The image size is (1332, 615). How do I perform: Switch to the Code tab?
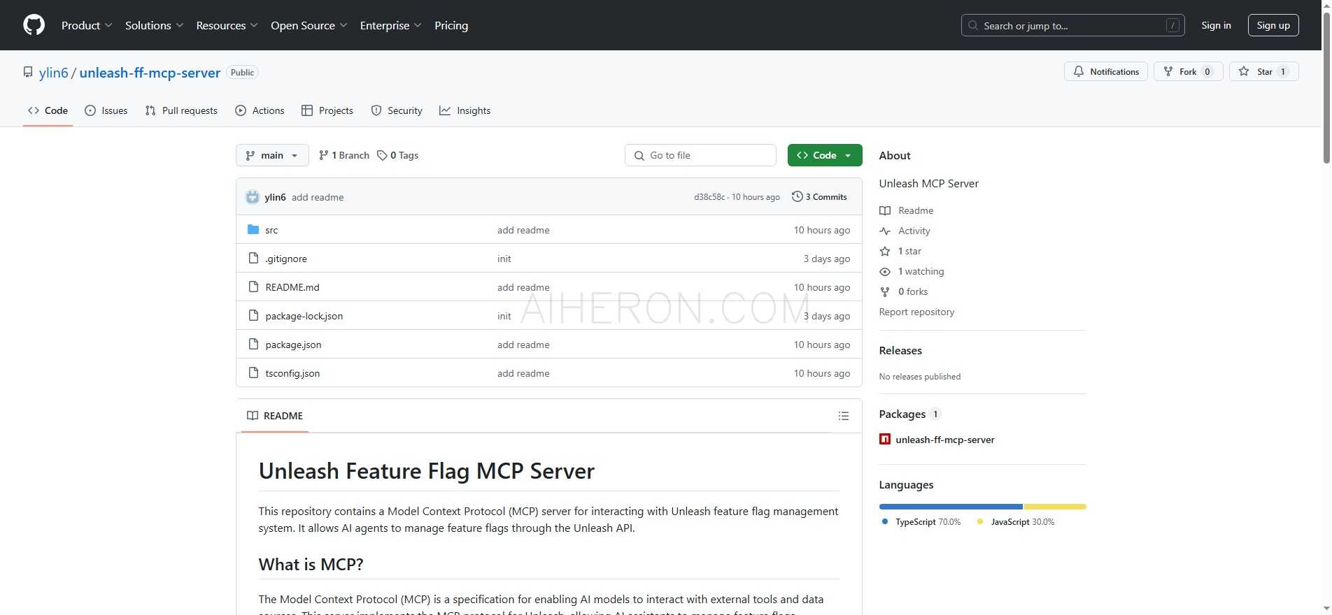[x=48, y=110]
